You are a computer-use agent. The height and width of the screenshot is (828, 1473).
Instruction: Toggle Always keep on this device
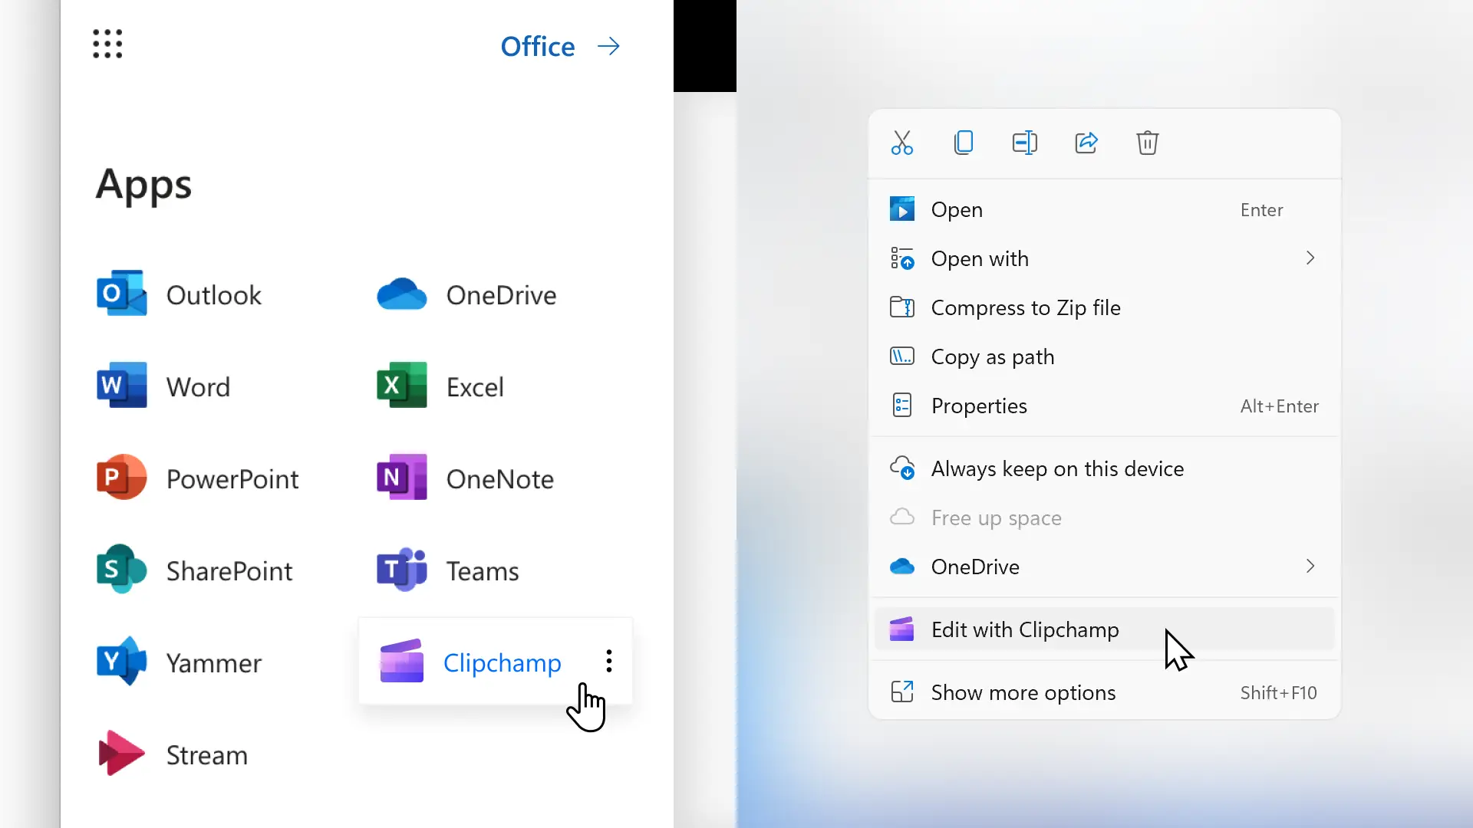pyautogui.click(x=1057, y=467)
